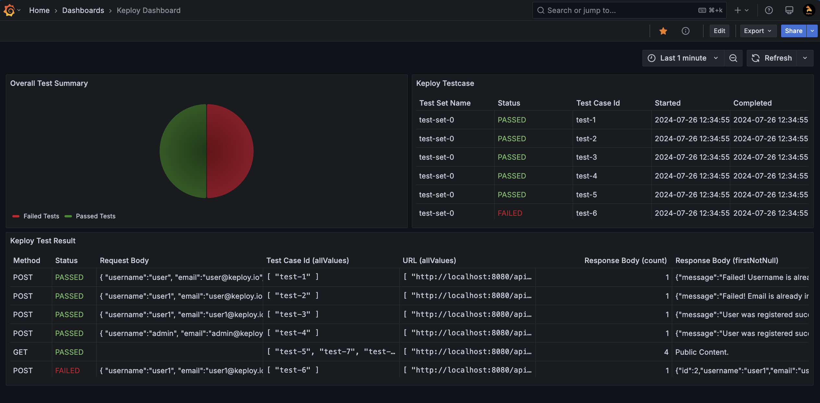
Task: Click FAILED status in Keploy Test Result
Action: coord(67,371)
